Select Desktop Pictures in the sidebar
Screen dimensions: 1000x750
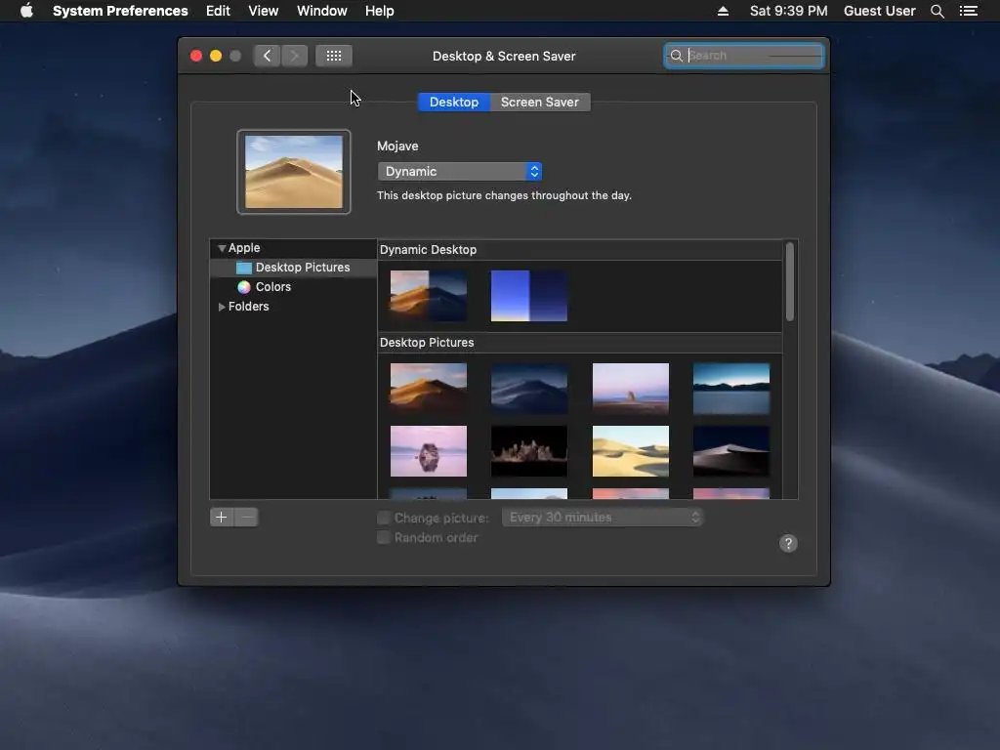pyautogui.click(x=293, y=268)
